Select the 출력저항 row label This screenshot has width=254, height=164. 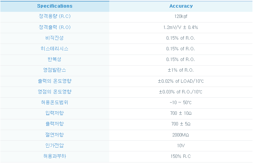click(55, 124)
